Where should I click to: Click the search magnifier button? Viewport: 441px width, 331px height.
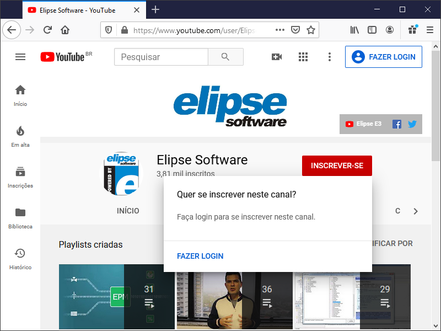225,57
